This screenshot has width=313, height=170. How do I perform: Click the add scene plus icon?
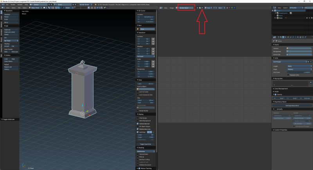73,4
